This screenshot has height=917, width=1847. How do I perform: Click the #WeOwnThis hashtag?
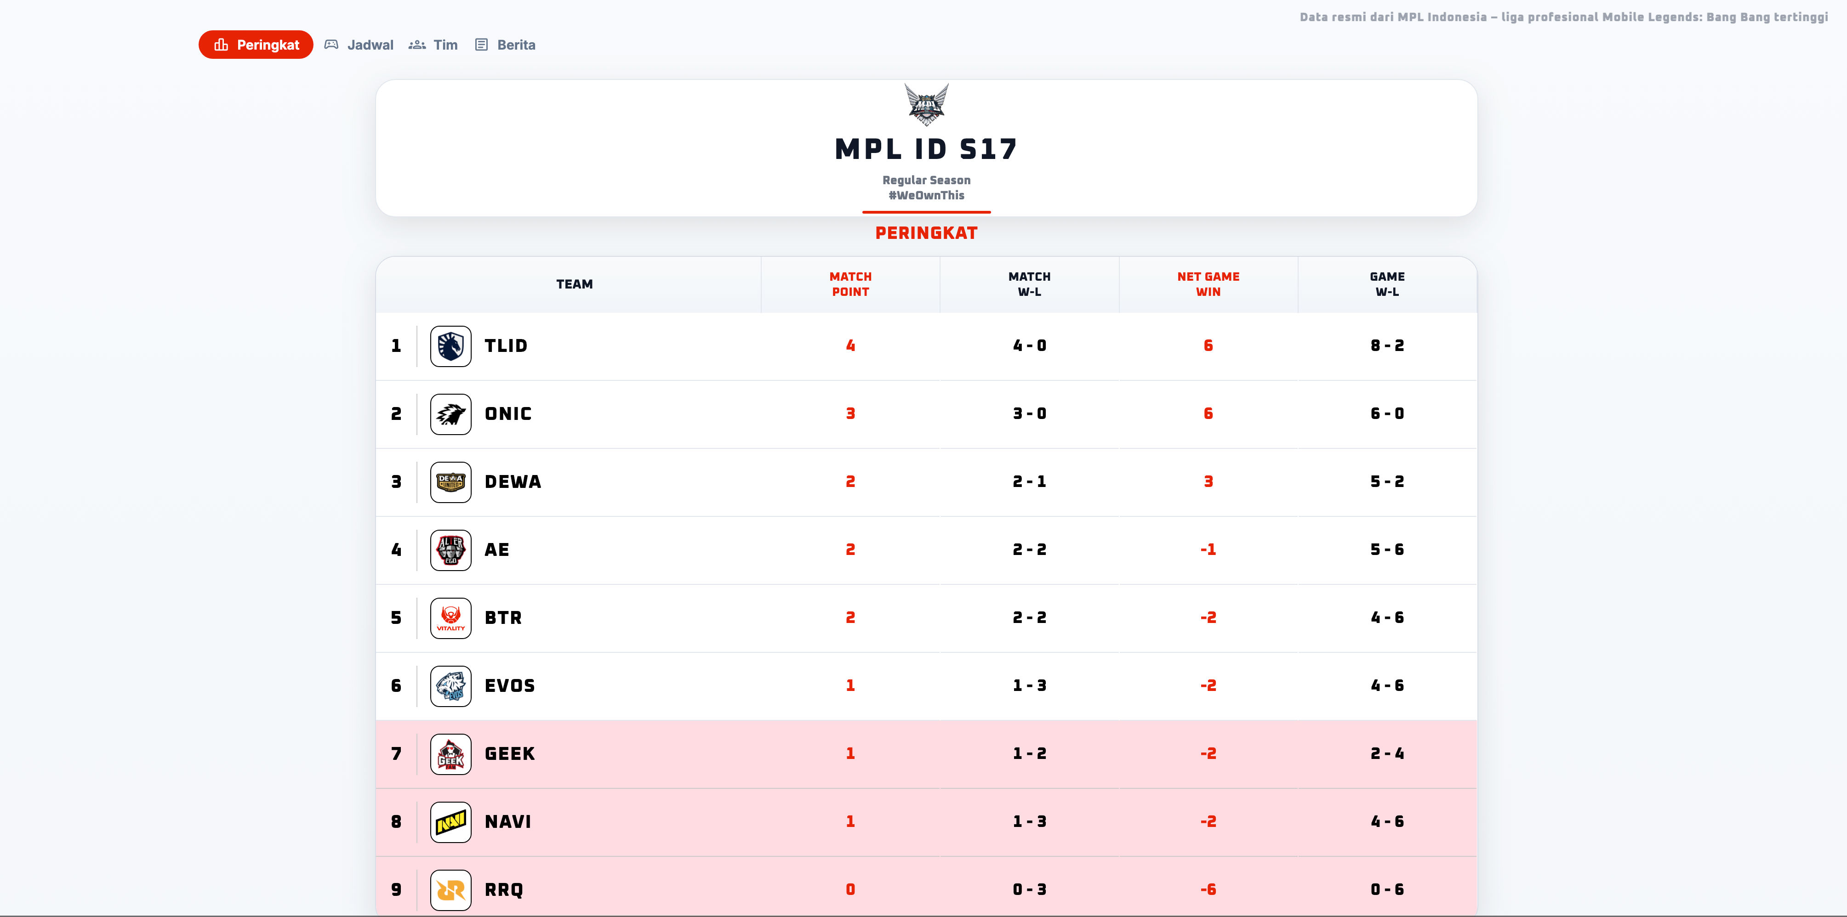coord(926,196)
